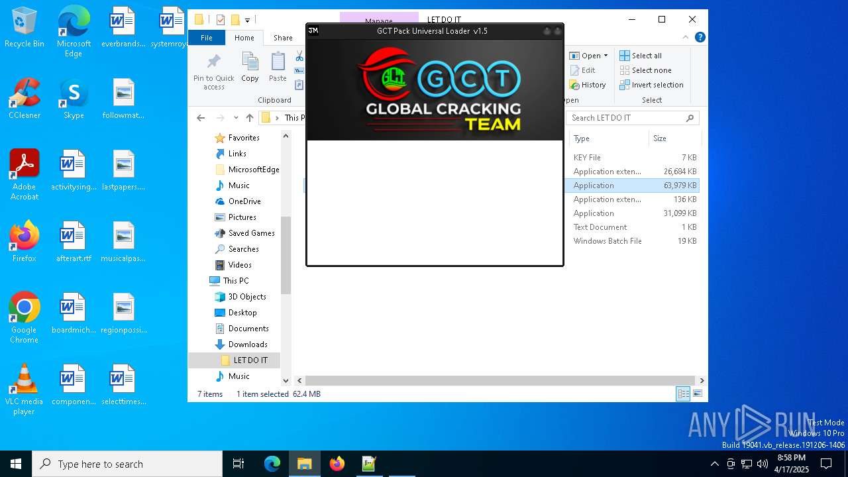Screen dimensions: 848x477
Task: Open Skype desktop icon
Action: 74,99
